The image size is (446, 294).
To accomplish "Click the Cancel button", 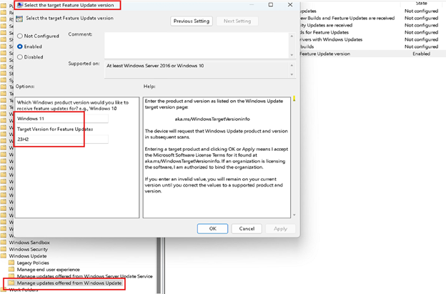I will tap(247, 228).
